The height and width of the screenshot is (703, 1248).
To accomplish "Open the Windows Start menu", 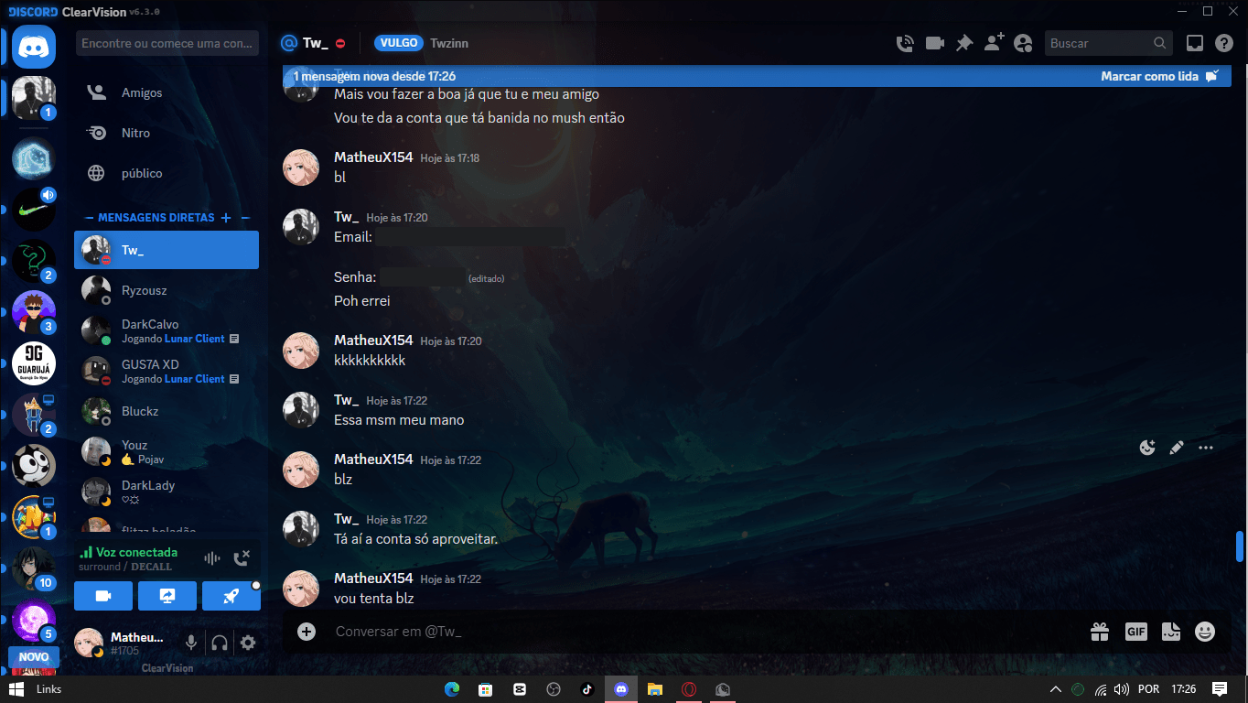I will pos(15,688).
